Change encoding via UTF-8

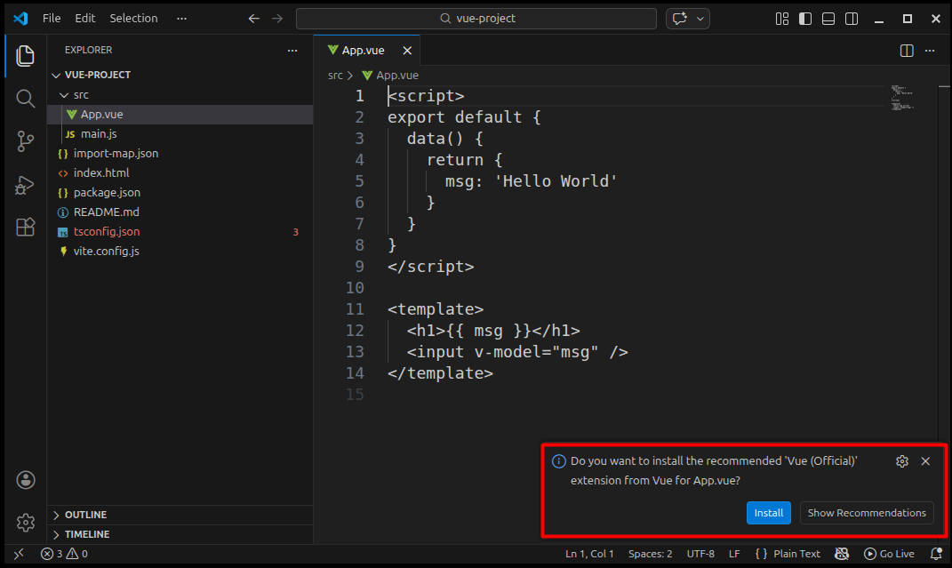click(700, 554)
